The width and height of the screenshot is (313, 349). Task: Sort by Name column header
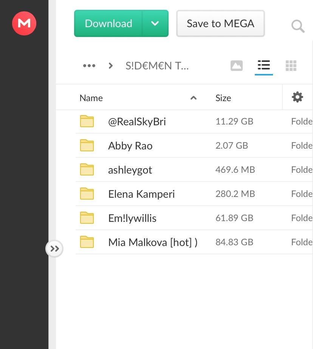point(91,98)
